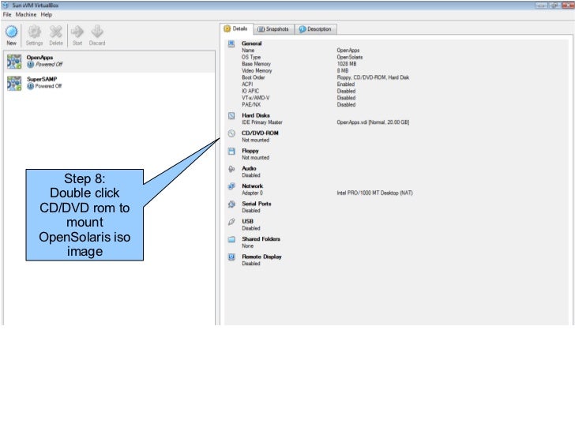
Task: Open the Floppy heading link
Action: click(250, 151)
